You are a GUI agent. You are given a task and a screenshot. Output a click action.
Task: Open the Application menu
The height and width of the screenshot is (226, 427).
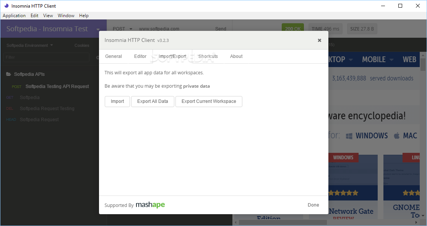[x=14, y=16]
